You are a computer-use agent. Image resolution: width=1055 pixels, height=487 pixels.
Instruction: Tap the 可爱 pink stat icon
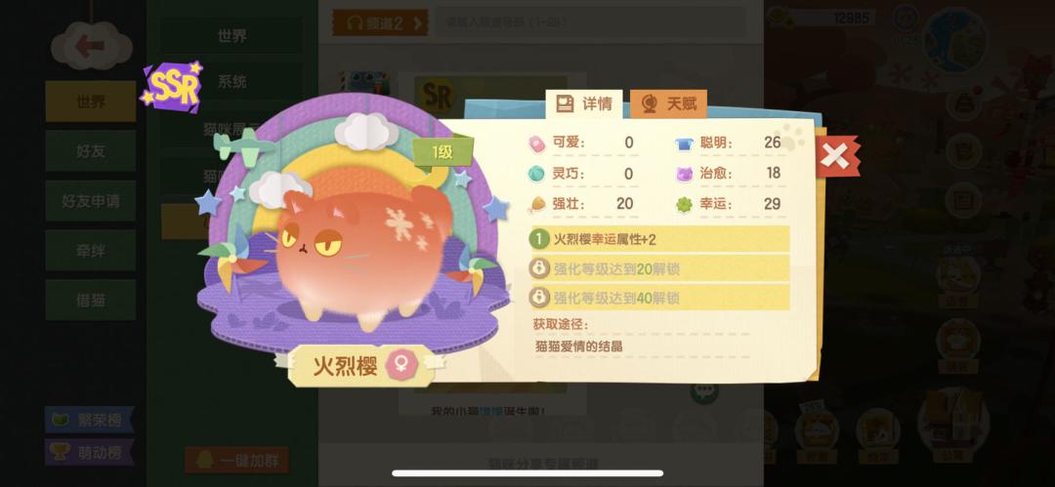[x=536, y=143]
